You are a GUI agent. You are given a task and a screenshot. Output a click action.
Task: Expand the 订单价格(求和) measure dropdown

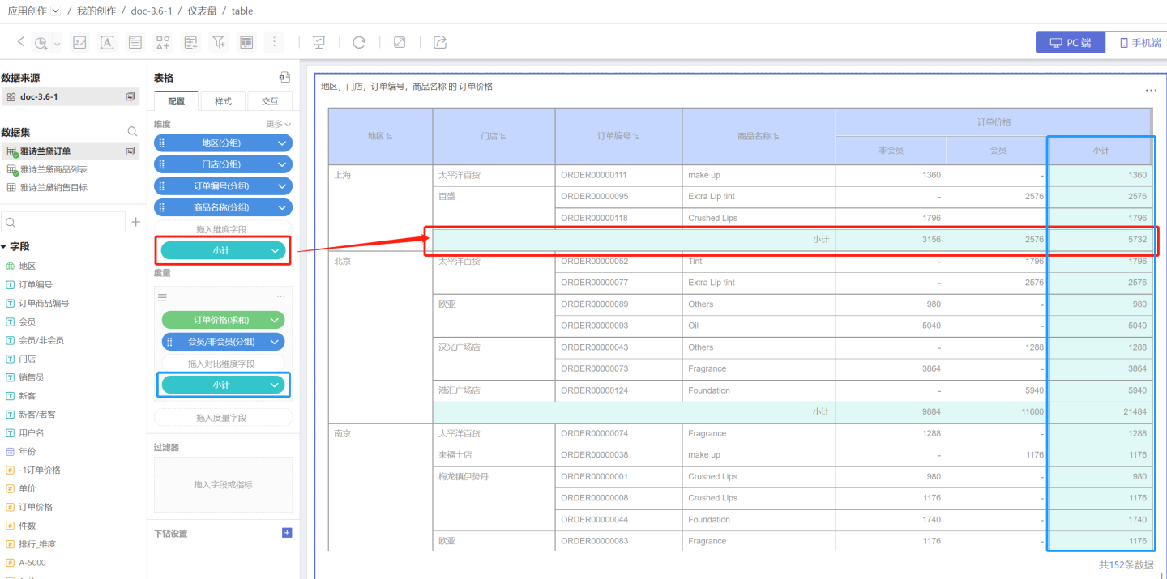point(274,320)
